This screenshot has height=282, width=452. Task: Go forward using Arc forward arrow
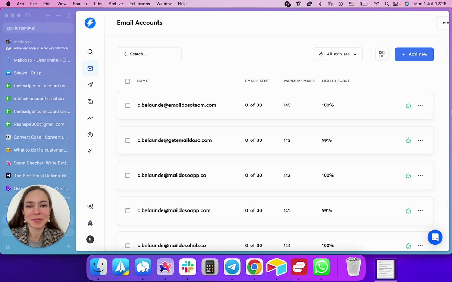tap(58, 16)
